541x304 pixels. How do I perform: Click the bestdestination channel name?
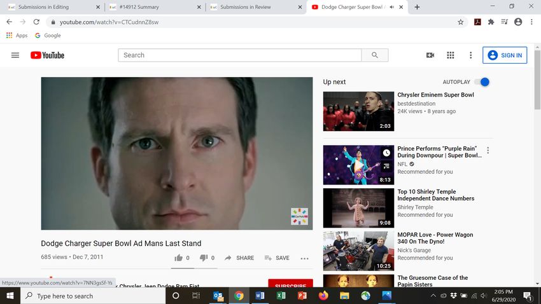tap(416, 104)
